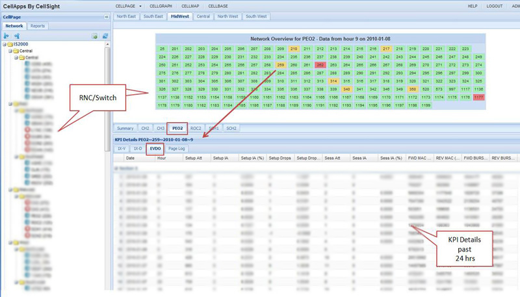Click the green export icon in tree toolbar
520x297 pixels.
click(95, 36)
